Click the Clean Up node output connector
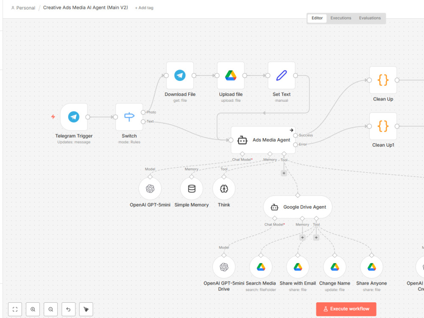The height and width of the screenshot is (318, 424). pyautogui.click(x=397, y=80)
